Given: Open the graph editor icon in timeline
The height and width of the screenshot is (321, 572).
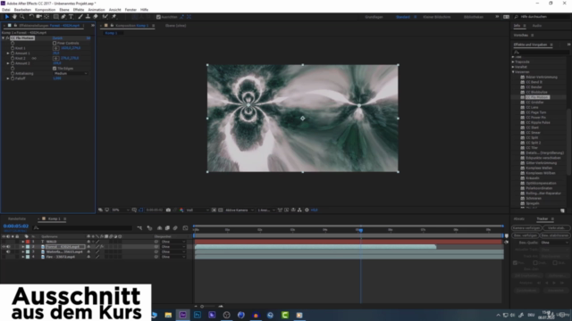Looking at the screenshot, I should 185,228.
